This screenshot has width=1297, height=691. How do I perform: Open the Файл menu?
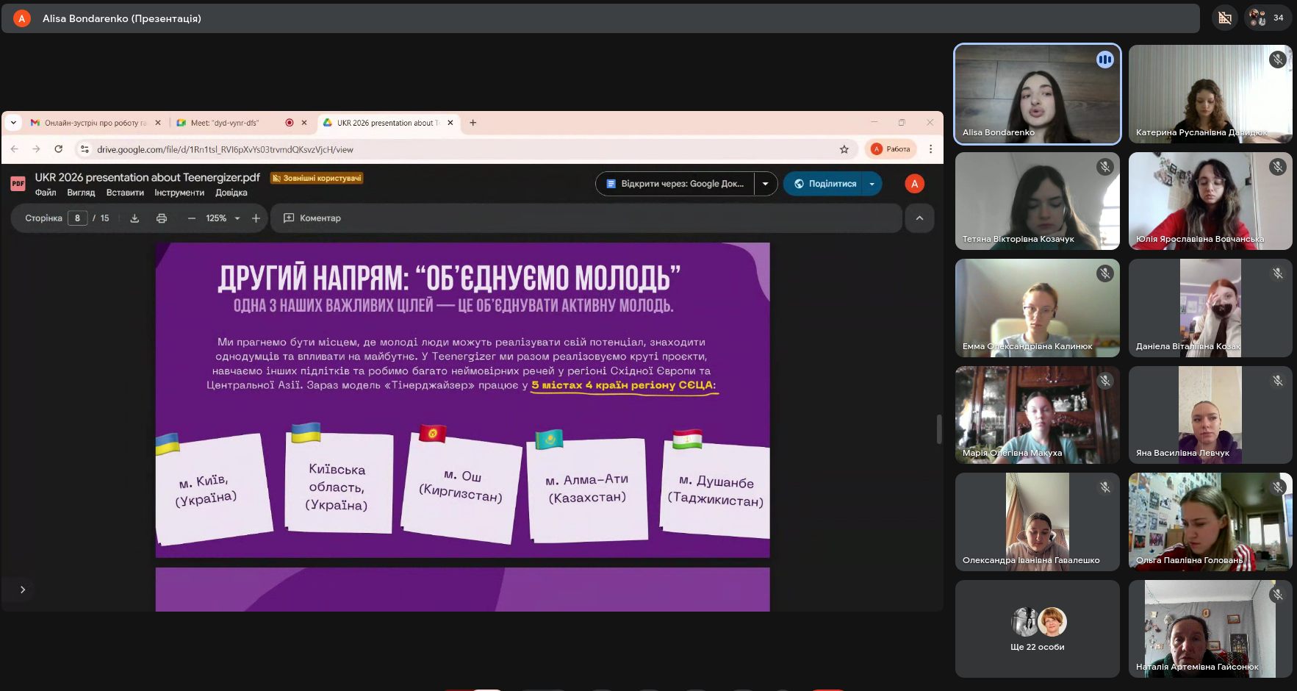pyautogui.click(x=46, y=193)
